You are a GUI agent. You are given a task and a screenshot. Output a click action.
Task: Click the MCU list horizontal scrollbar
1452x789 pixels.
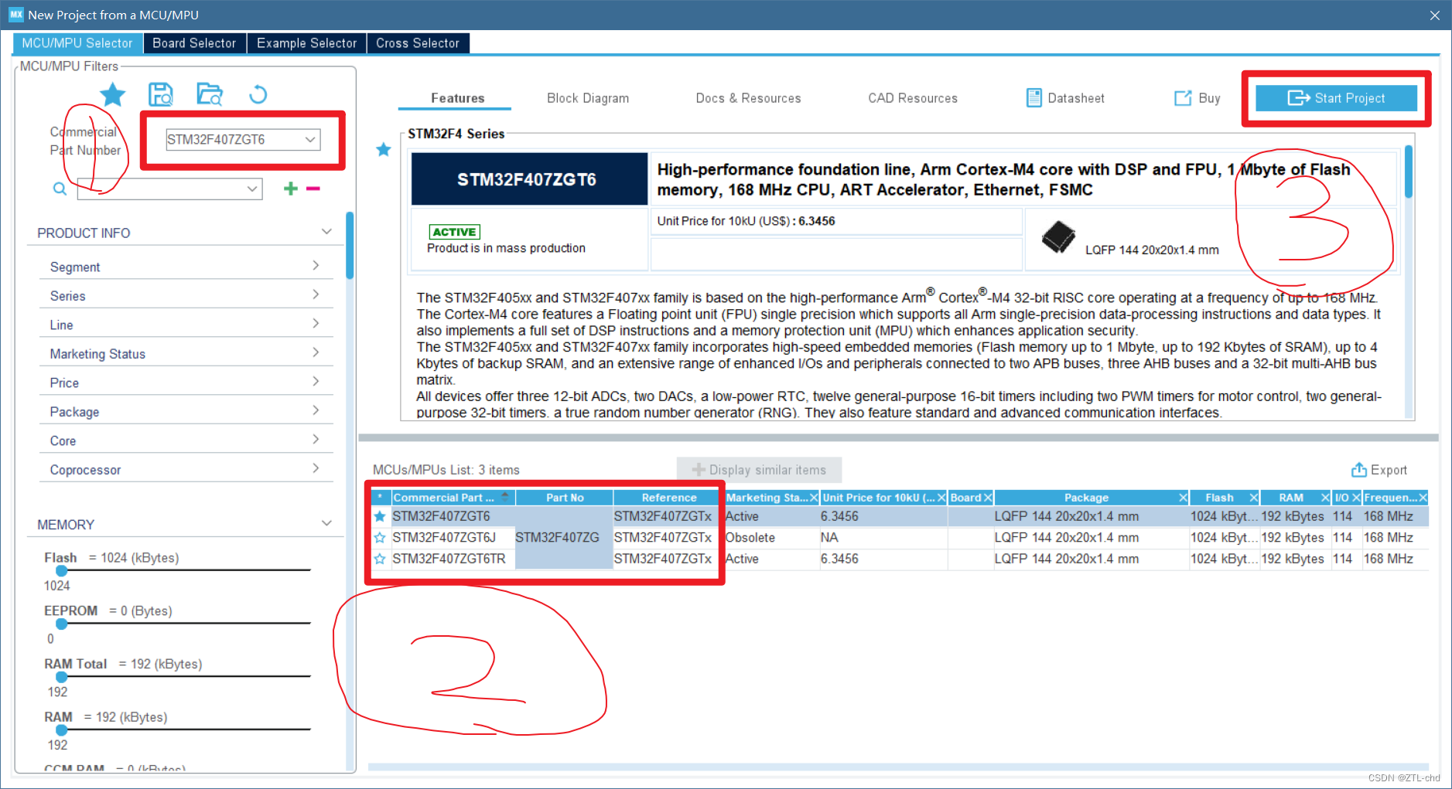click(897, 767)
